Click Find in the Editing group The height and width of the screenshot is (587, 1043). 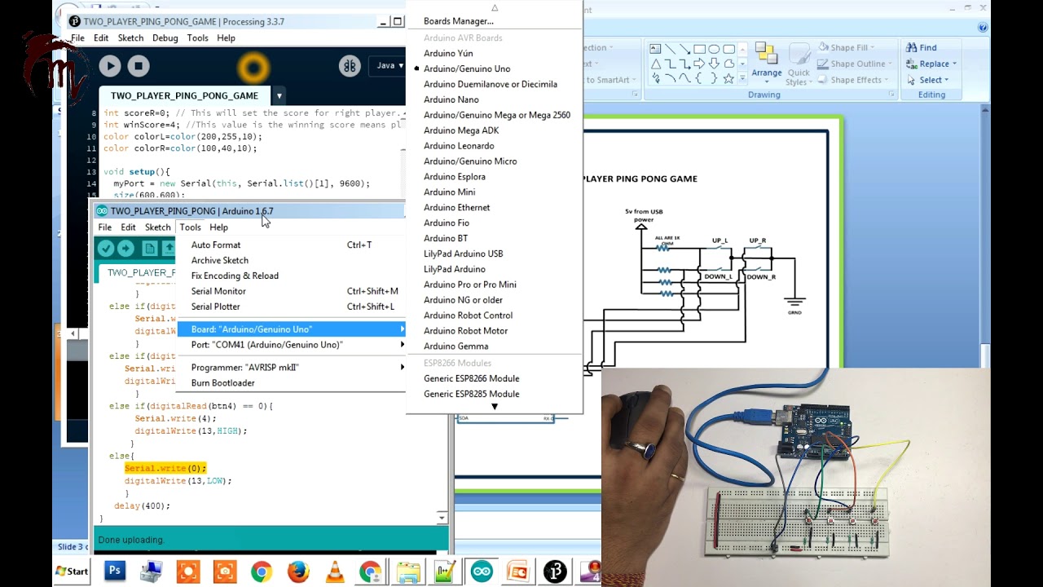click(921, 47)
